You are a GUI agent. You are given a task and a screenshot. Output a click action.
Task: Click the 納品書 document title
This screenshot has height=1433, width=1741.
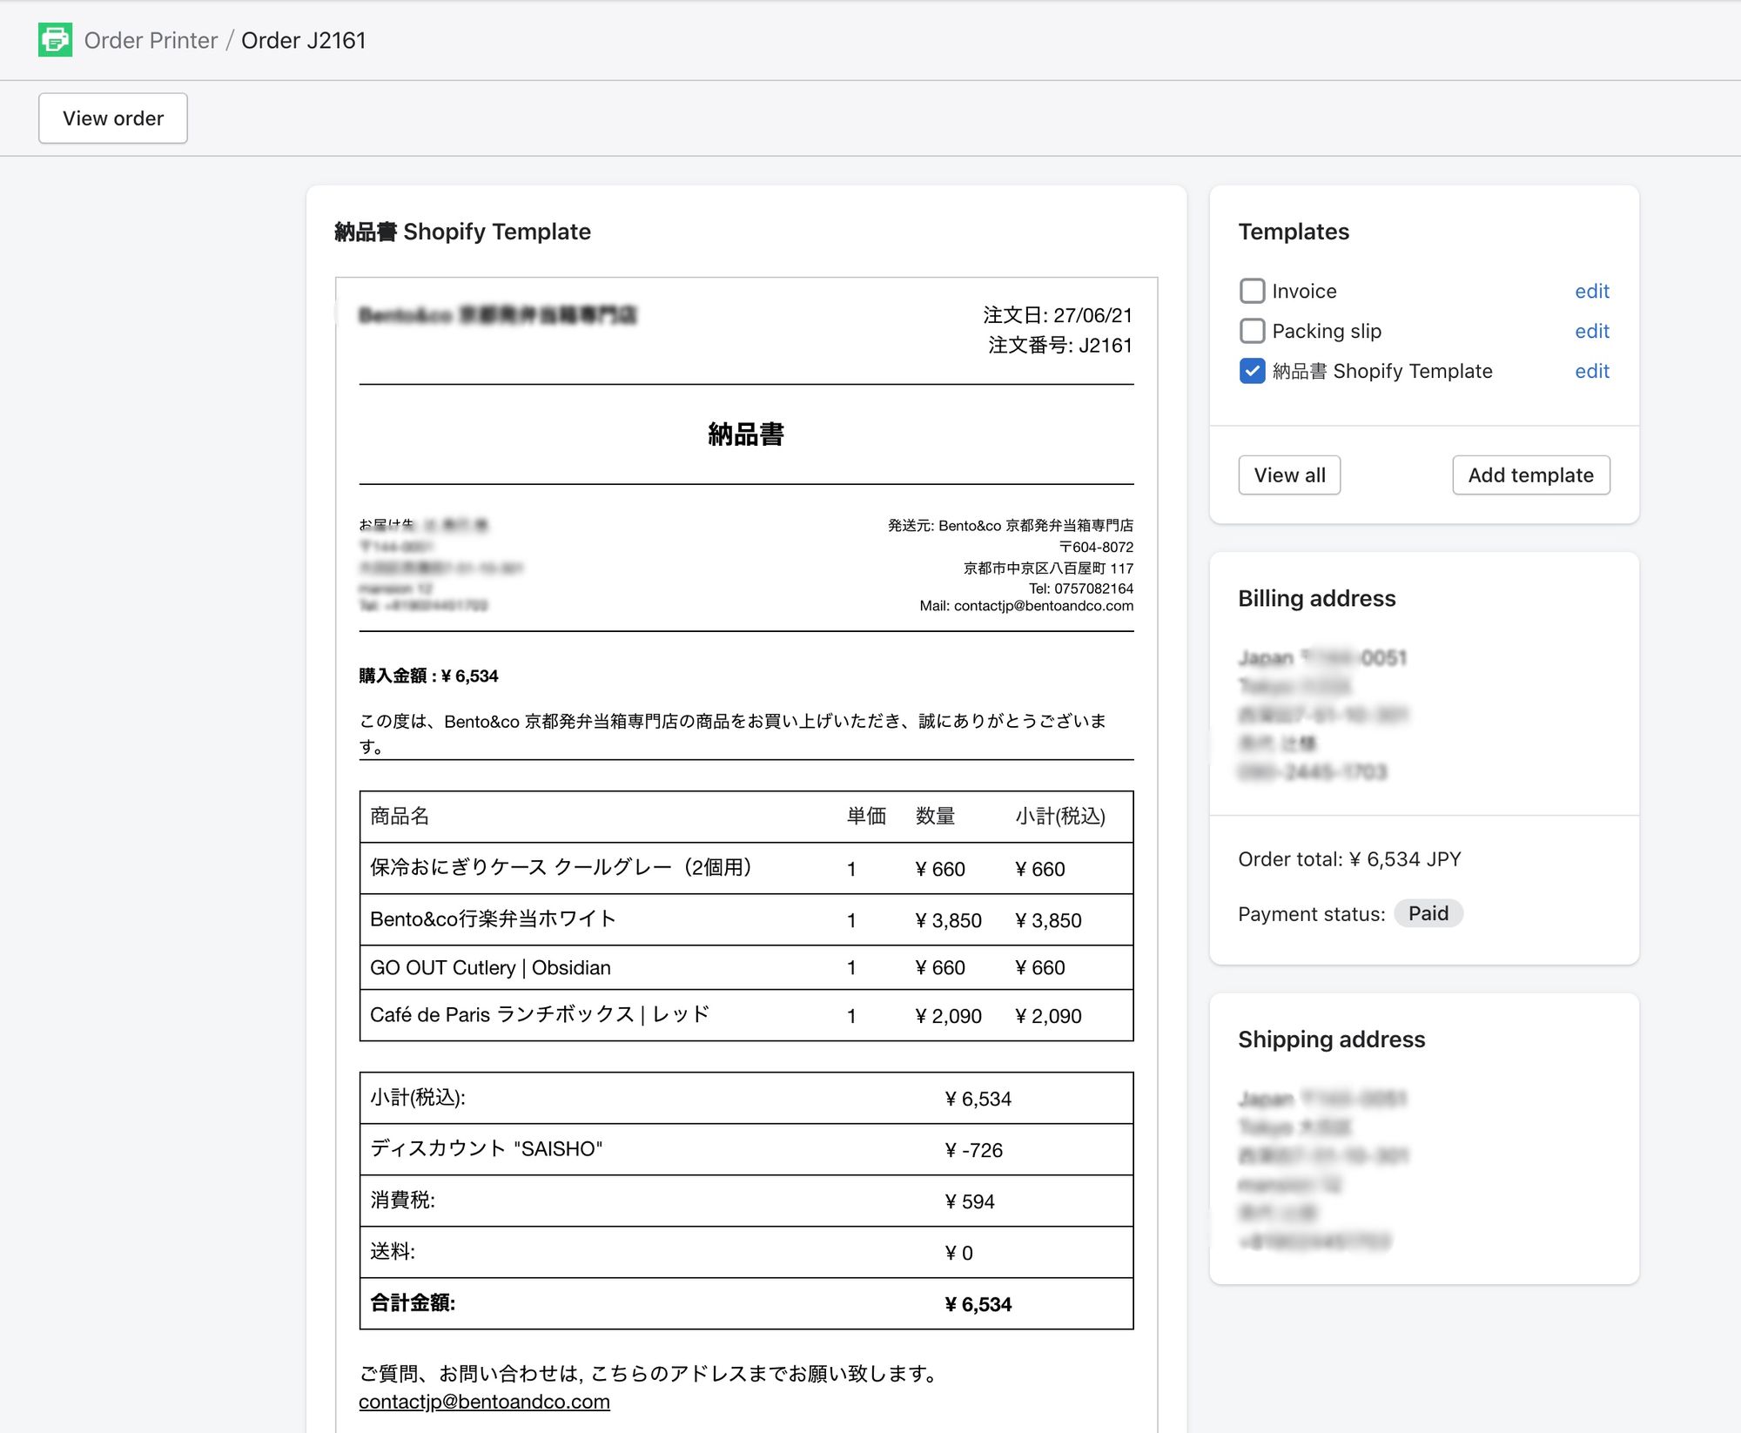pyautogui.click(x=746, y=434)
